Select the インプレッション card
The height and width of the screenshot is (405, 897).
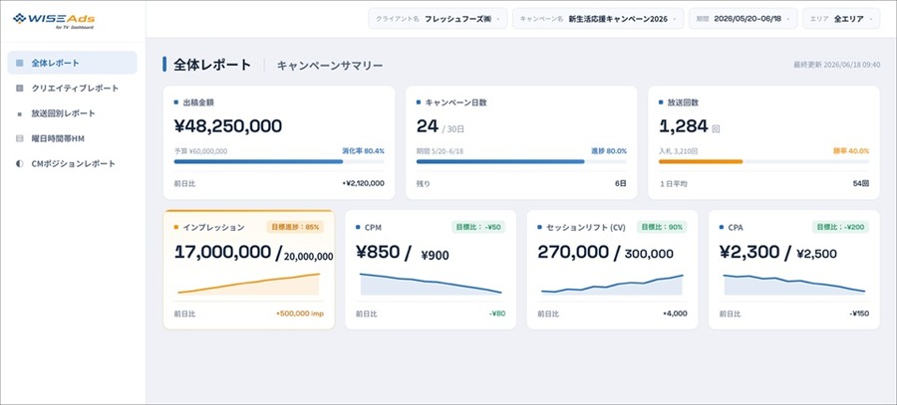(249, 270)
